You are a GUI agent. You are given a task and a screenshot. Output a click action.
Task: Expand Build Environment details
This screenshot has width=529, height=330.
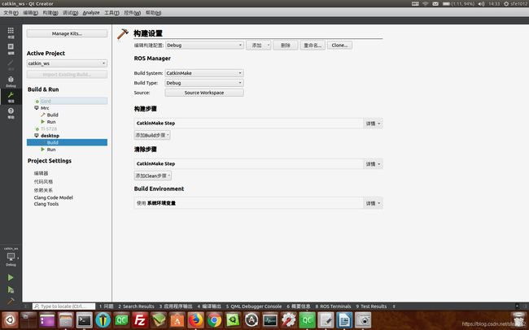tap(373, 203)
